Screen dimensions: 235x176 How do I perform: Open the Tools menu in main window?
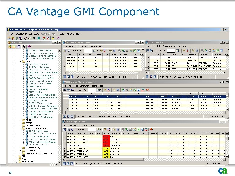coord(61,34)
